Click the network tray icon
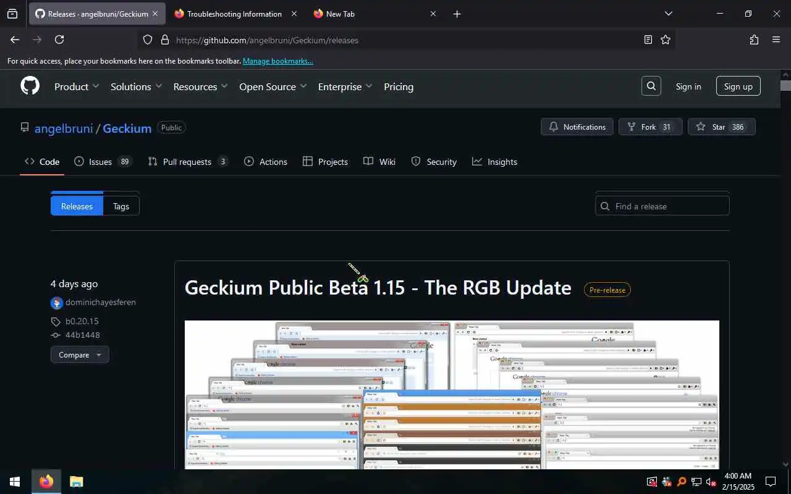The image size is (791, 494). [x=696, y=482]
